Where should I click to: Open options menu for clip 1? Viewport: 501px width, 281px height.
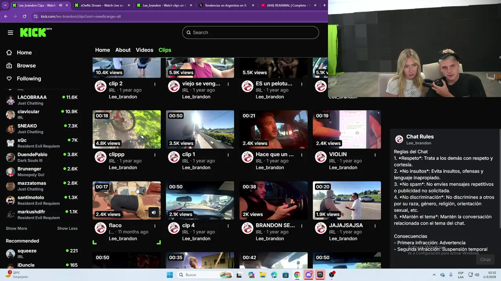tap(228, 155)
